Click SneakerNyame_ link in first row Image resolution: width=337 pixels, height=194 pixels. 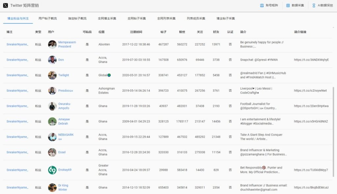17,44
